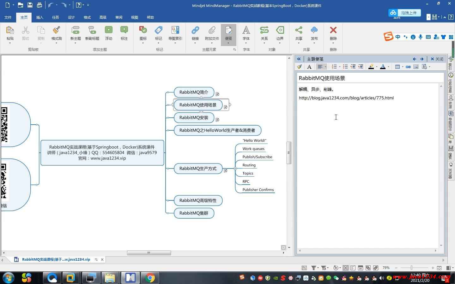
Task: Open the 文件 (File) menu
Action: [x=8, y=17]
